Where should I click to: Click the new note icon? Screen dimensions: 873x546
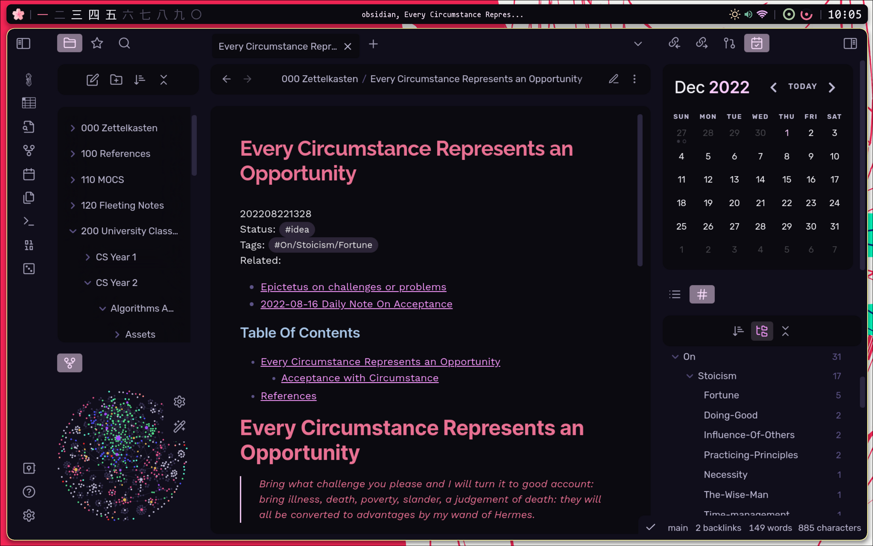92,80
